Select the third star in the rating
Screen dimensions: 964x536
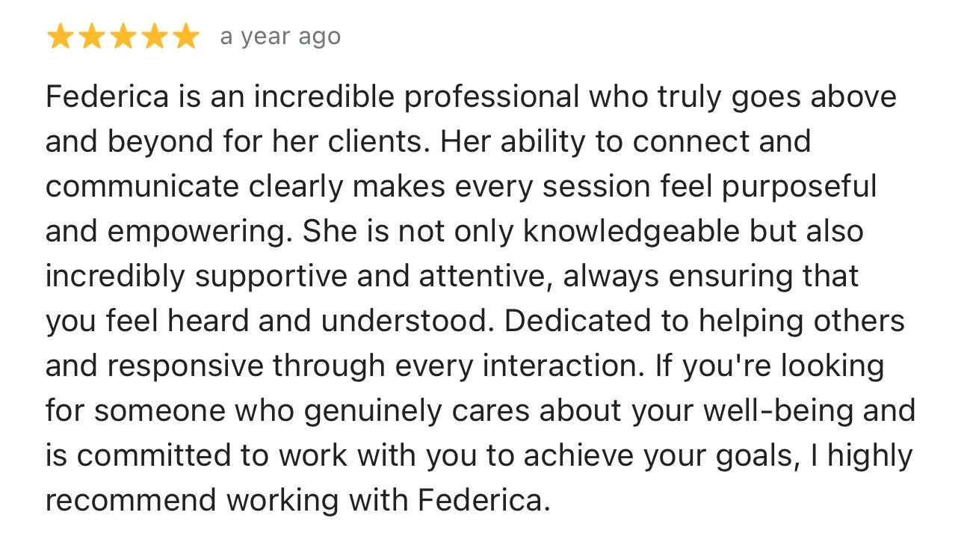[123, 37]
